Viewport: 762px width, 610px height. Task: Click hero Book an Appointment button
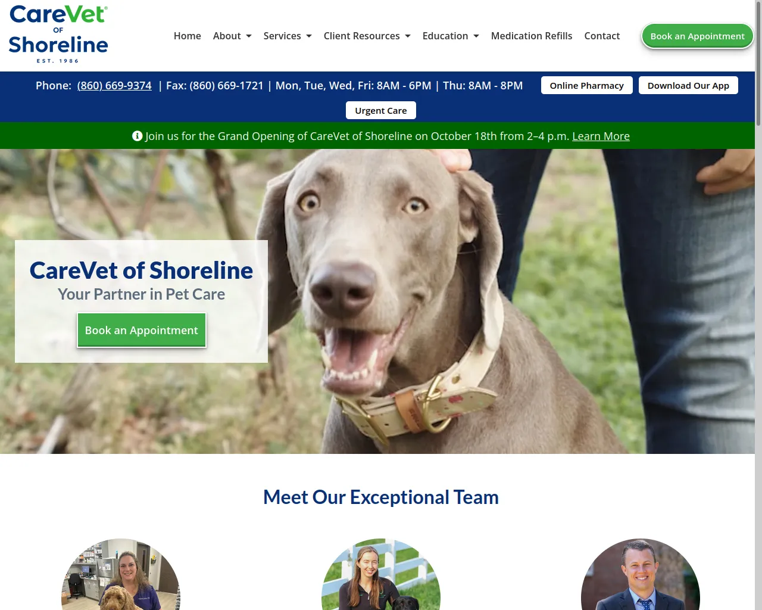tap(142, 330)
